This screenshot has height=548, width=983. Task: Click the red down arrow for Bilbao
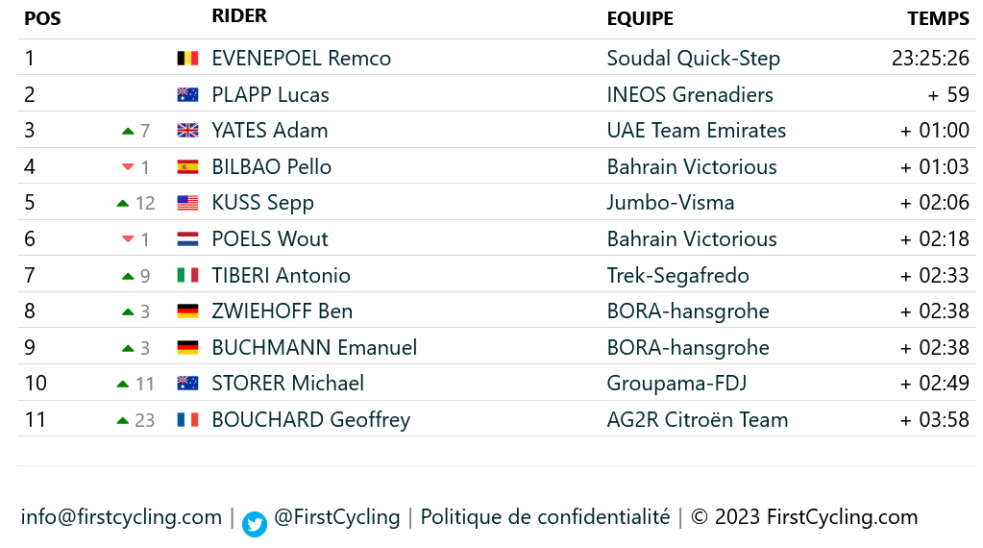tap(128, 167)
